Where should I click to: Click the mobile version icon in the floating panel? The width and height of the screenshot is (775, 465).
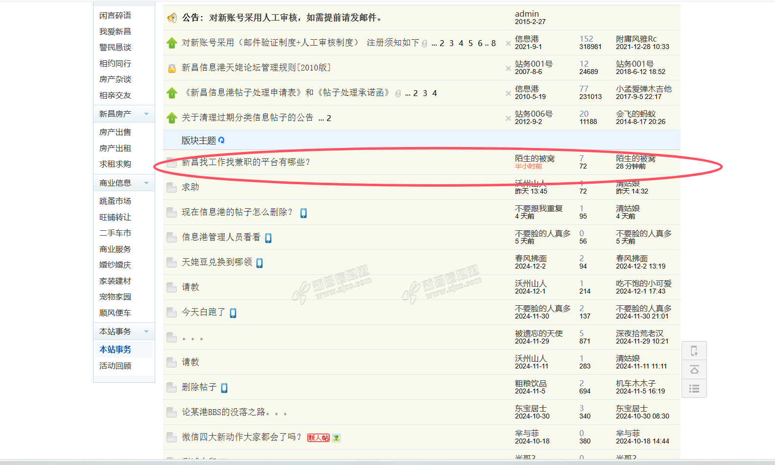pyautogui.click(x=694, y=351)
